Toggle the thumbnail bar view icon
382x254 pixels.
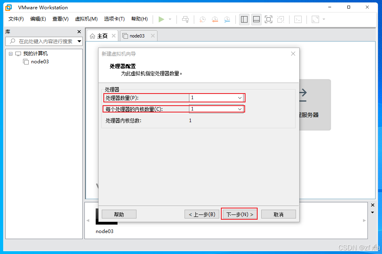click(x=256, y=19)
